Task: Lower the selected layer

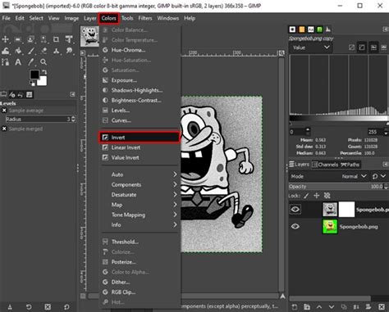Action: [x=332, y=307]
